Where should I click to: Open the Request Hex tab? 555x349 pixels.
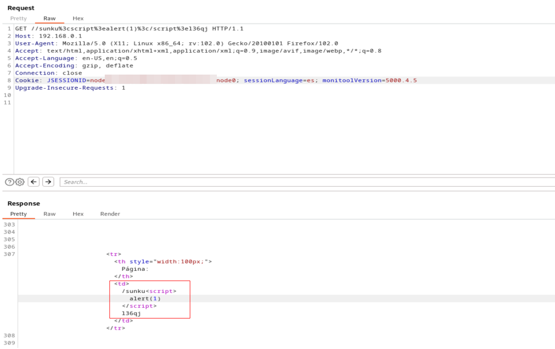coord(78,19)
